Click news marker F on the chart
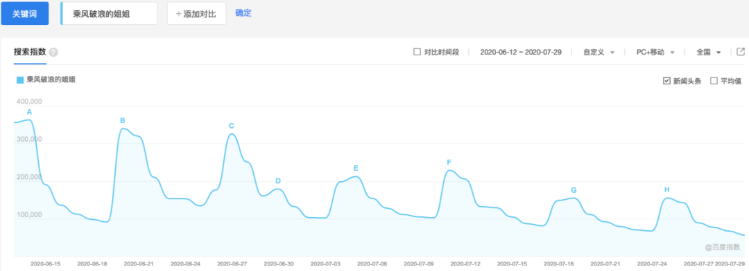 [449, 162]
